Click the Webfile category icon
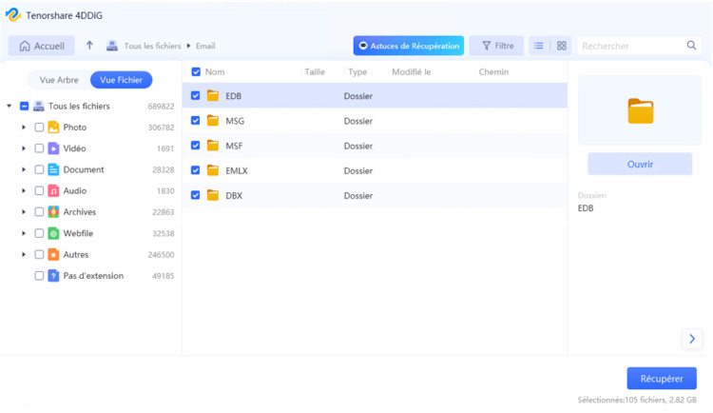The width and height of the screenshot is (713, 413). (54, 233)
